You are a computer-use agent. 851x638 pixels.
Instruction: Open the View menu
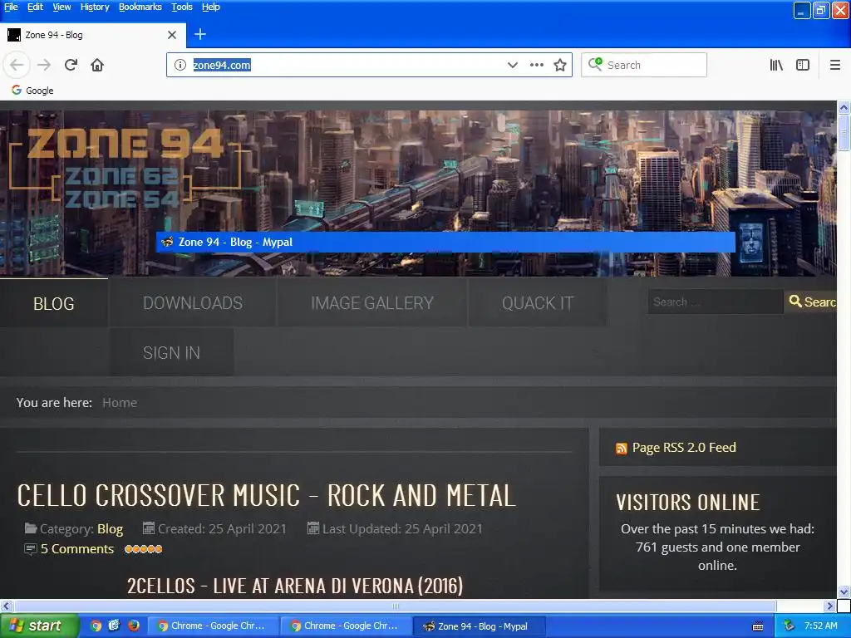(61, 7)
